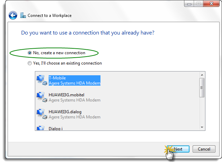222x164 pixels.
Task: Select 'No, create a new connection' radio button
Action: (30, 53)
